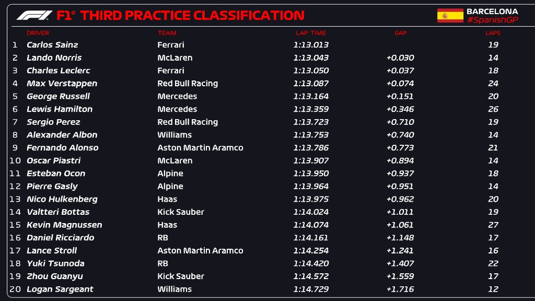Click the LAP TIME column header
Image resolution: width=535 pixels, height=301 pixels.
tap(311, 33)
